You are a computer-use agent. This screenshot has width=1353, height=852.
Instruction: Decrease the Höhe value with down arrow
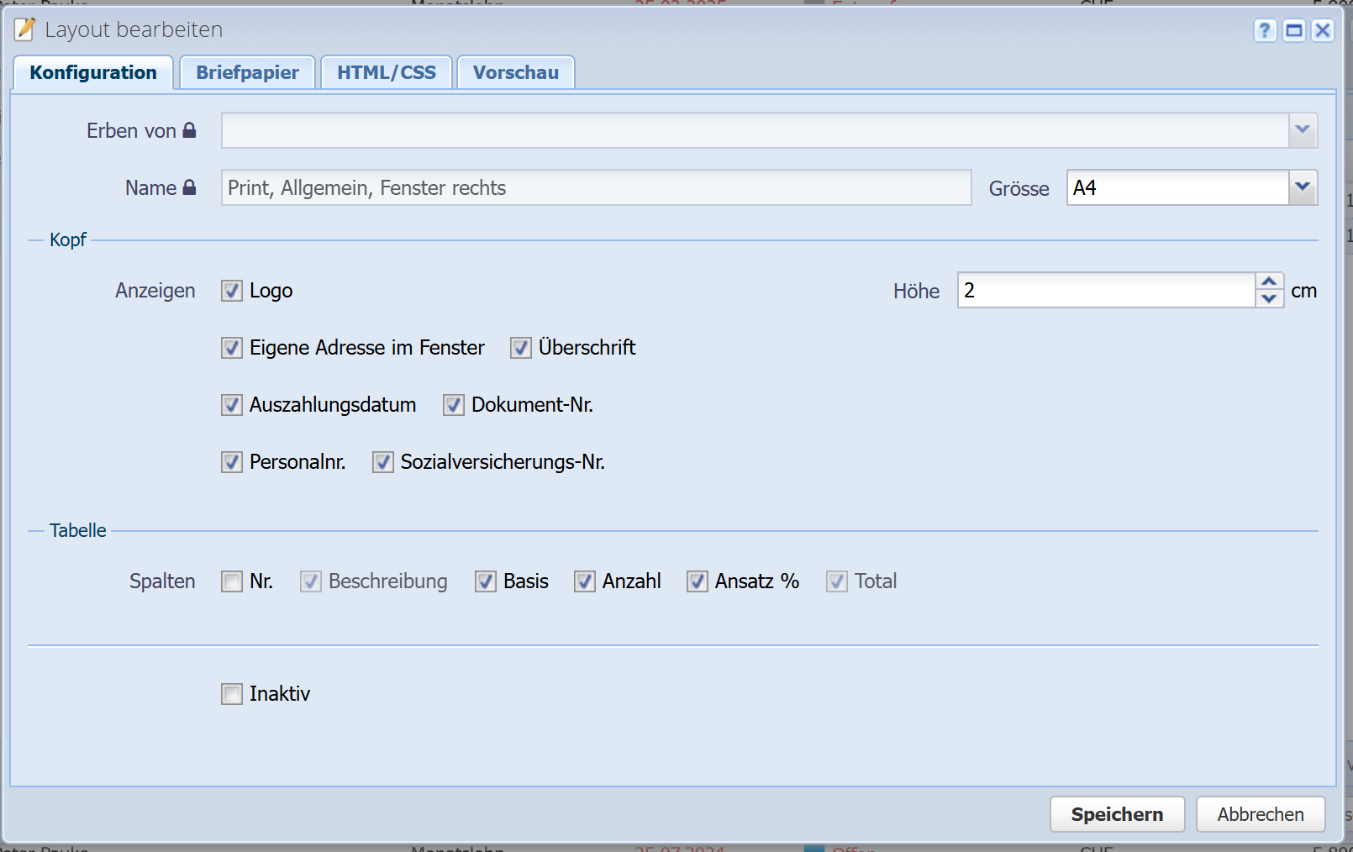click(1269, 299)
